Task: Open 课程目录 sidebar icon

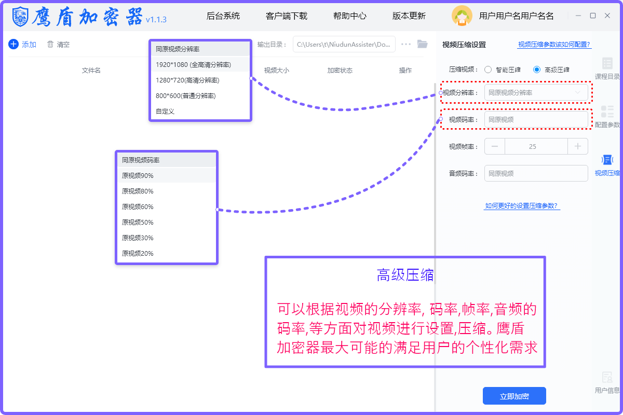Action: pyautogui.click(x=607, y=64)
